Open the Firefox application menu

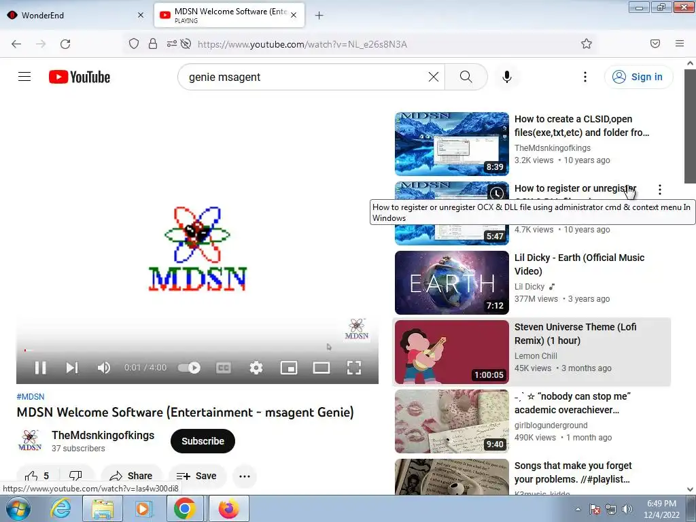click(x=680, y=43)
